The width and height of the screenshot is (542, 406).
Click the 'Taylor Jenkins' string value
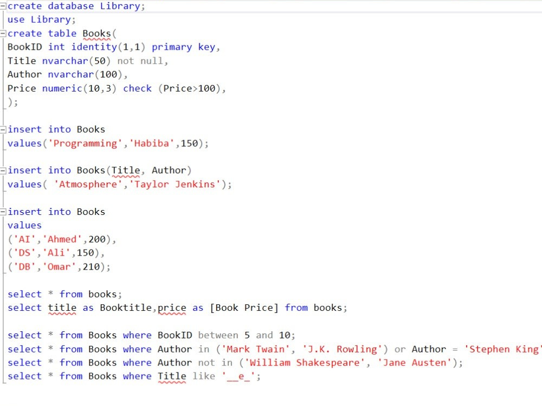coord(175,185)
